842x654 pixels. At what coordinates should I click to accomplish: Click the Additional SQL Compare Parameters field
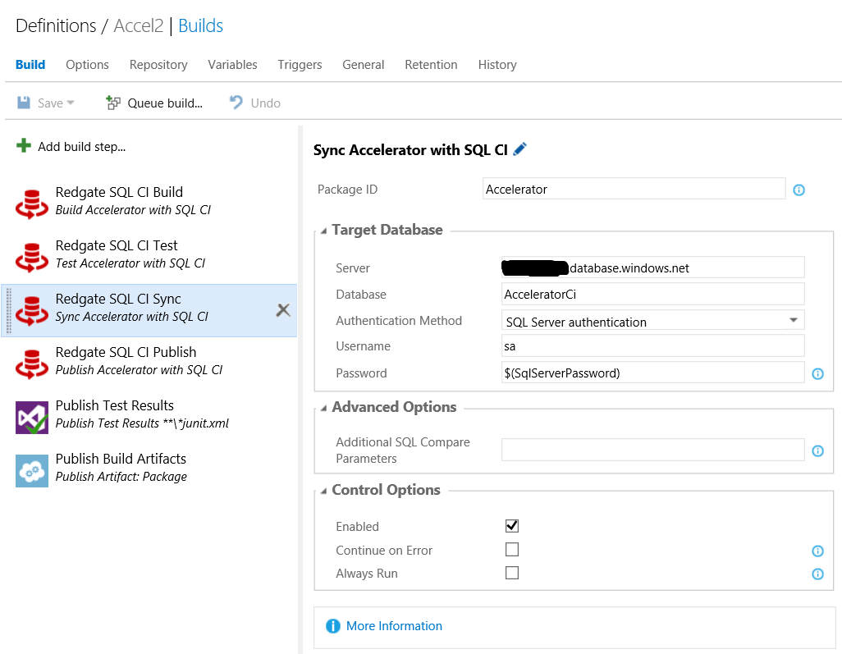pos(652,450)
